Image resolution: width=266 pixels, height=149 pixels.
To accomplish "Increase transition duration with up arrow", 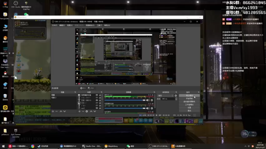I will 176,98.
